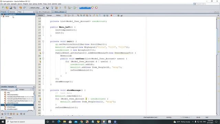Image resolution: width=220 pixels, height=124 pixels.
Task: Toggle Sort by Source in Navigator
Action: 24,114
